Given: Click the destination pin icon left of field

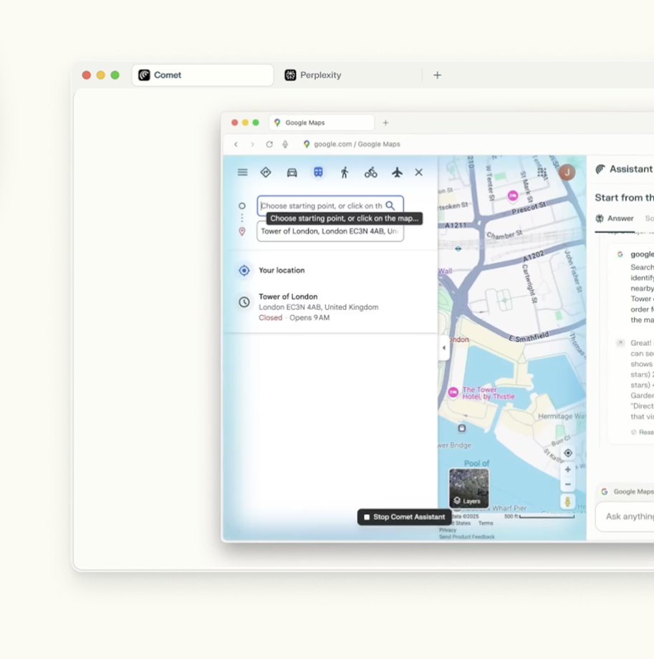Looking at the screenshot, I should (242, 231).
